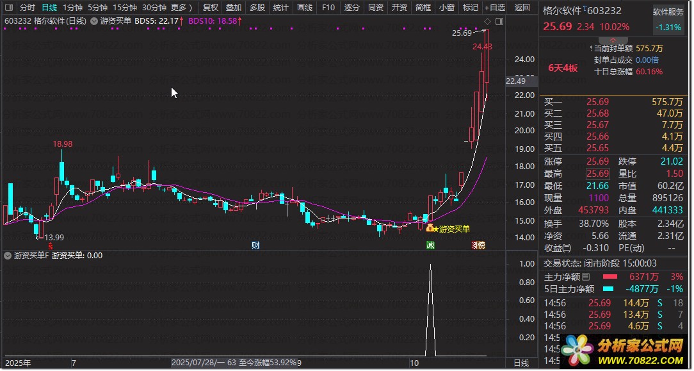Screen dimensions: 694x371
Task: Switch to 分时 intraday chart
Action: 28,8
